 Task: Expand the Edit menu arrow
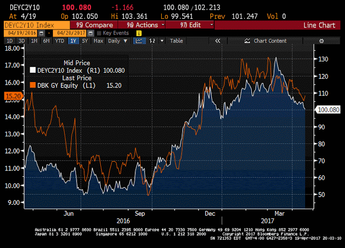pyautogui.click(x=212, y=25)
